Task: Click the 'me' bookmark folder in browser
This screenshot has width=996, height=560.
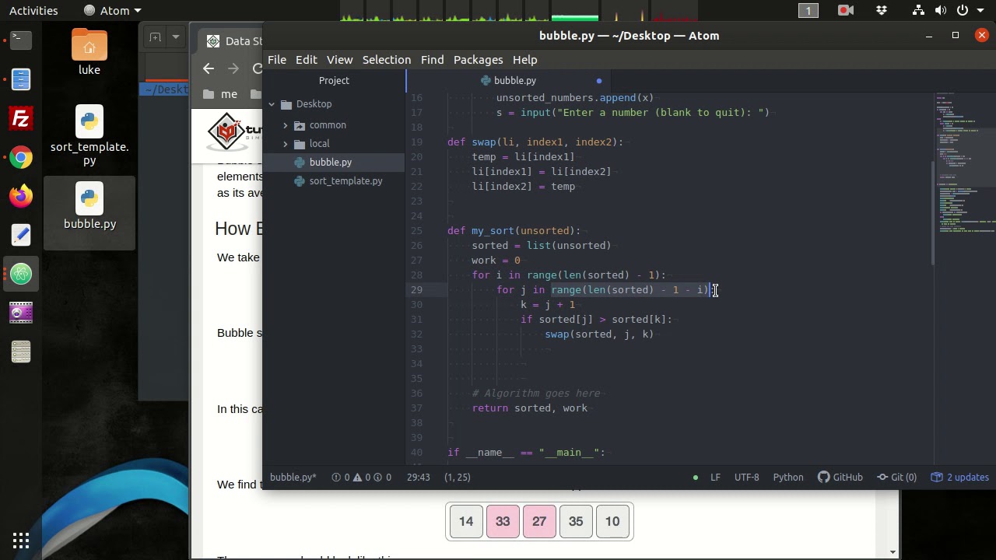Action: click(220, 94)
